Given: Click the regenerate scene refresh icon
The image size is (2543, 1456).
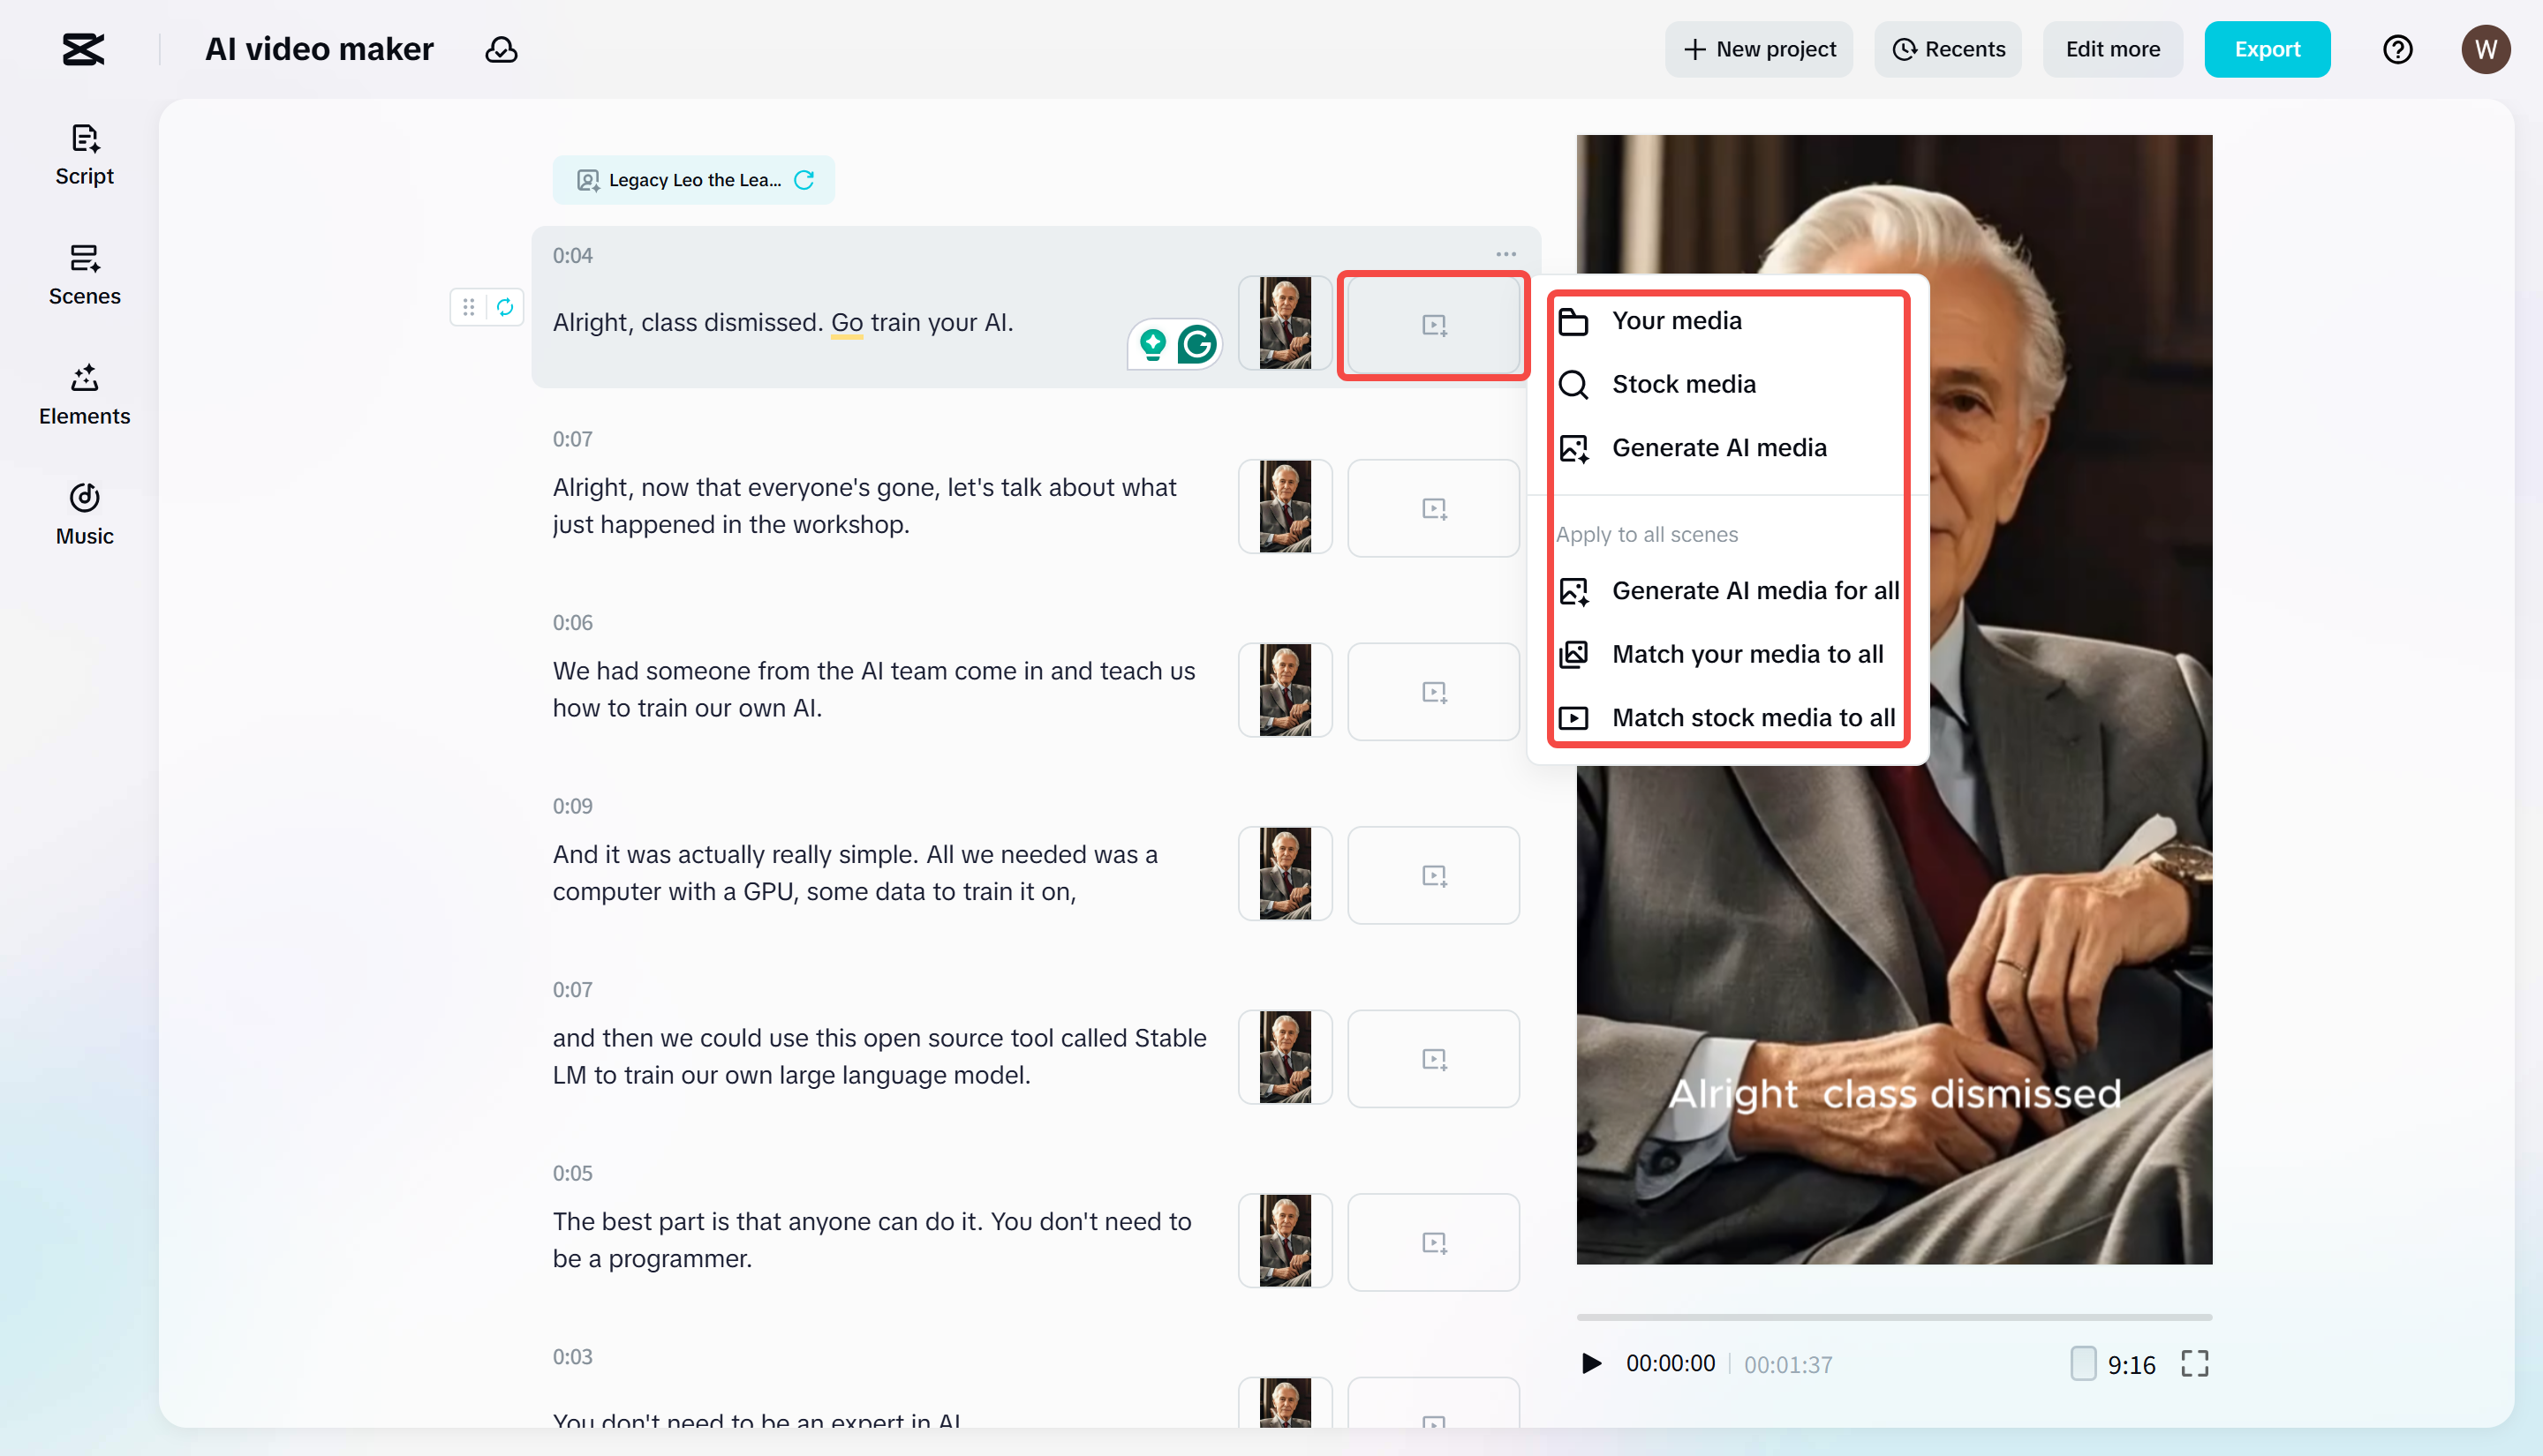Looking at the screenshot, I should [x=505, y=307].
